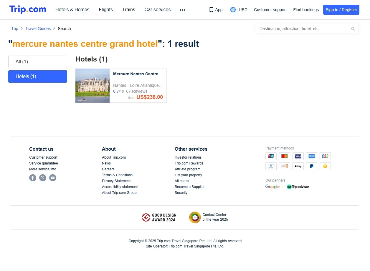Open Find bookings link
The image size is (370, 271).
tap(306, 10)
